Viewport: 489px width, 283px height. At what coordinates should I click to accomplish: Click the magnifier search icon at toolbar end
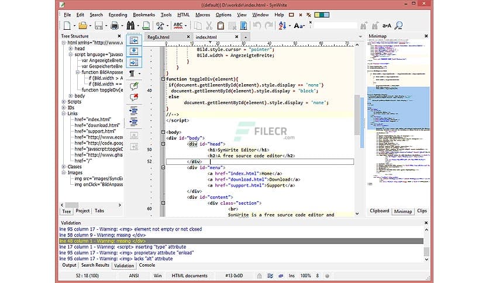pos(398,26)
